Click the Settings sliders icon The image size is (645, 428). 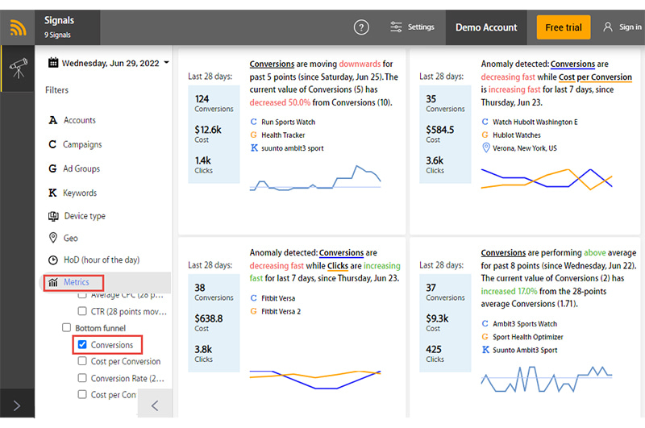coord(396,27)
